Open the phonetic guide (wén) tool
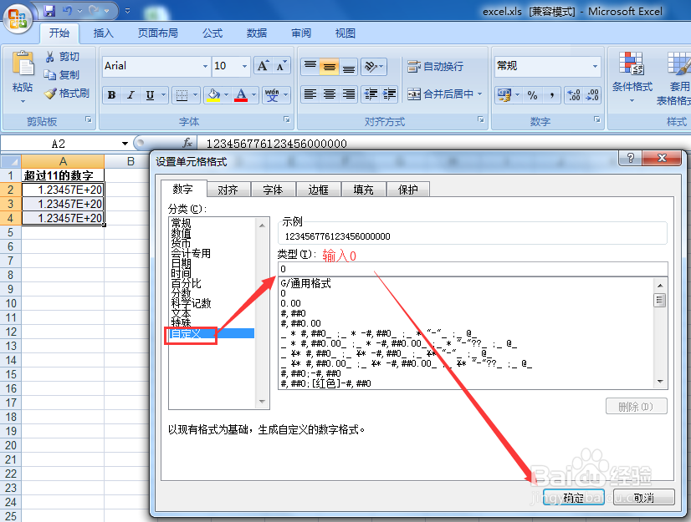The image size is (691, 522). pyautogui.click(x=272, y=94)
